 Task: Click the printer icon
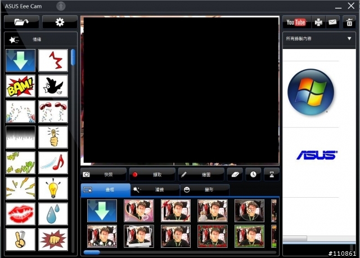(318, 23)
